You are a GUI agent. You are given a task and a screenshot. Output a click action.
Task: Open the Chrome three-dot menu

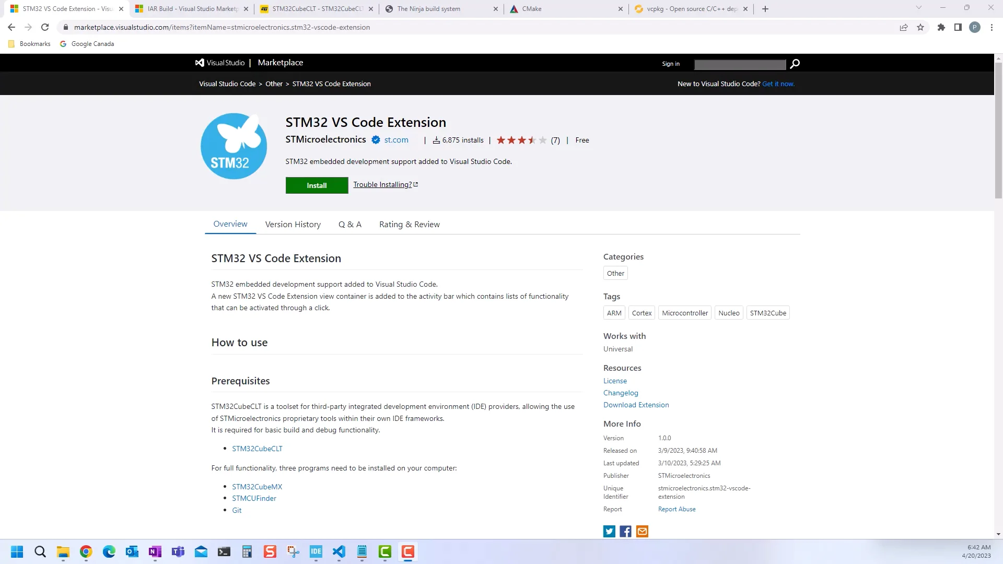[992, 27]
